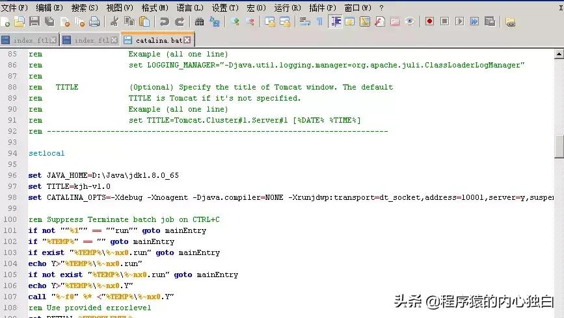564x318 pixels.
Task: Click the Redo arrow icon
Action: (x=180, y=21)
